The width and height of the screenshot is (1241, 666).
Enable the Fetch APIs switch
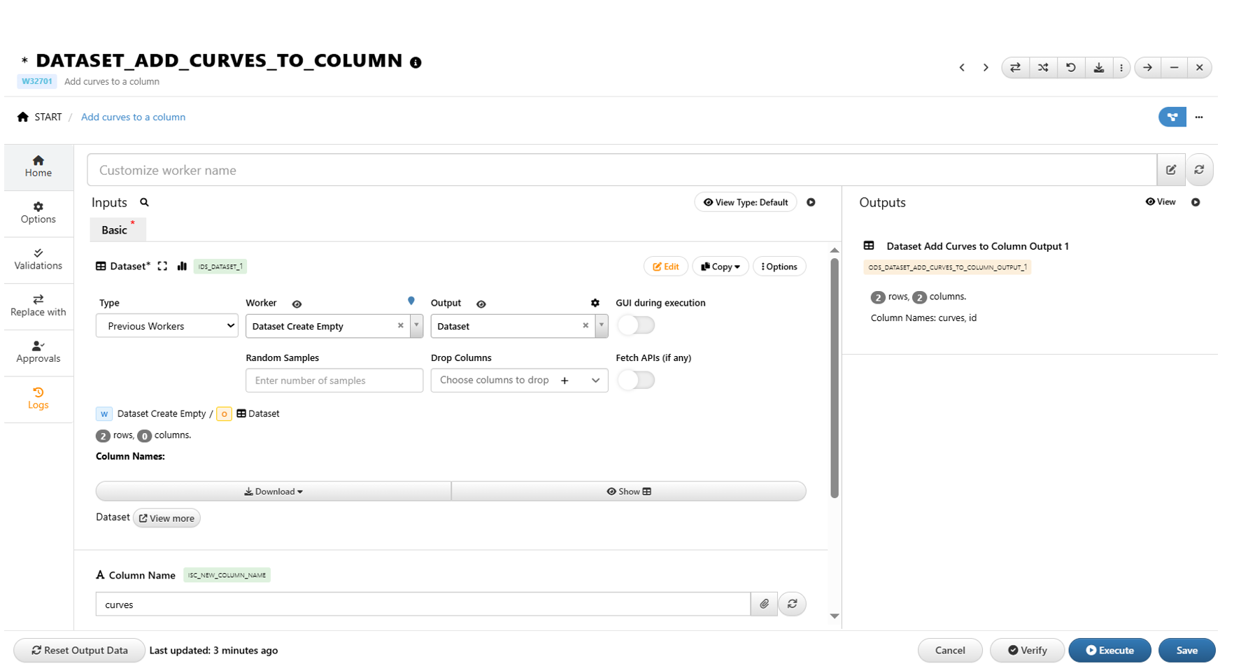point(636,380)
